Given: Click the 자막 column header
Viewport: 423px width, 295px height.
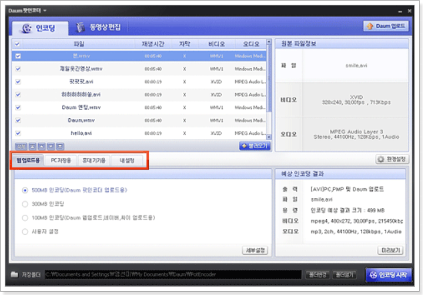Looking at the screenshot, I should pyautogui.click(x=184, y=44).
